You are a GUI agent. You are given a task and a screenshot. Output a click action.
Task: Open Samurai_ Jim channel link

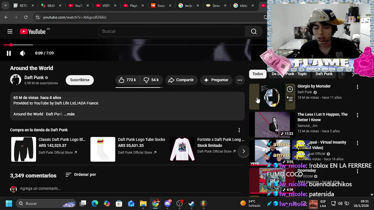pos(307,126)
